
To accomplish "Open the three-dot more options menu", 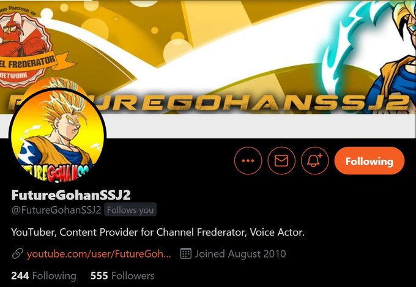I will click(248, 160).
